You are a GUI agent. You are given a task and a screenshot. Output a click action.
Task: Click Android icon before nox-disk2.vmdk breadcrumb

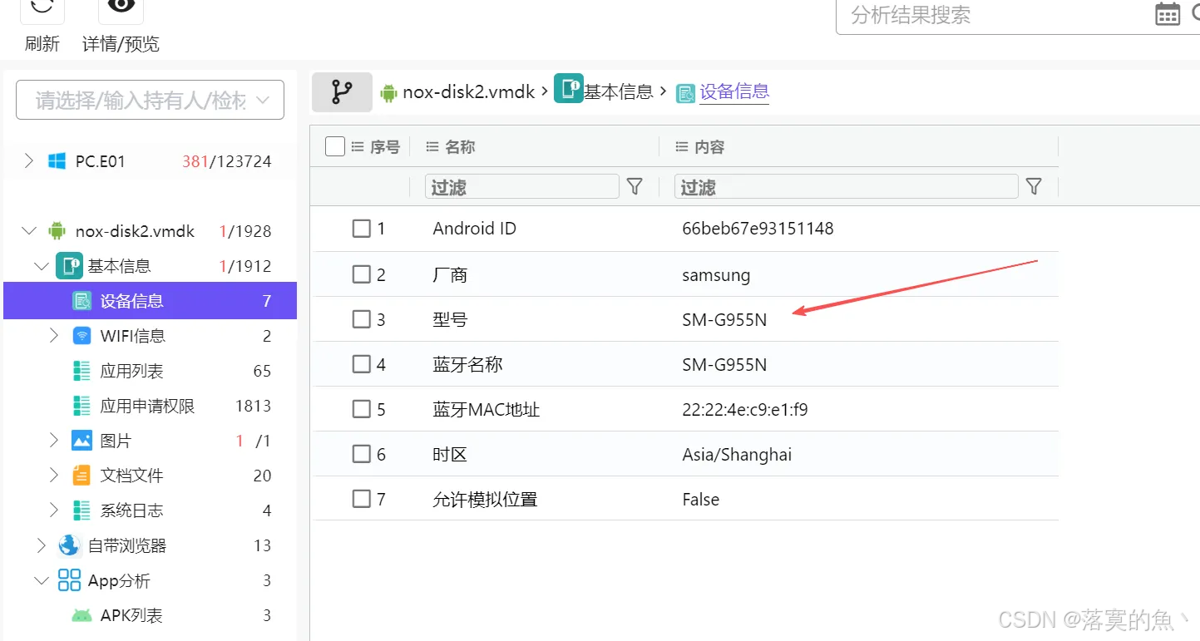[x=388, y=92]
